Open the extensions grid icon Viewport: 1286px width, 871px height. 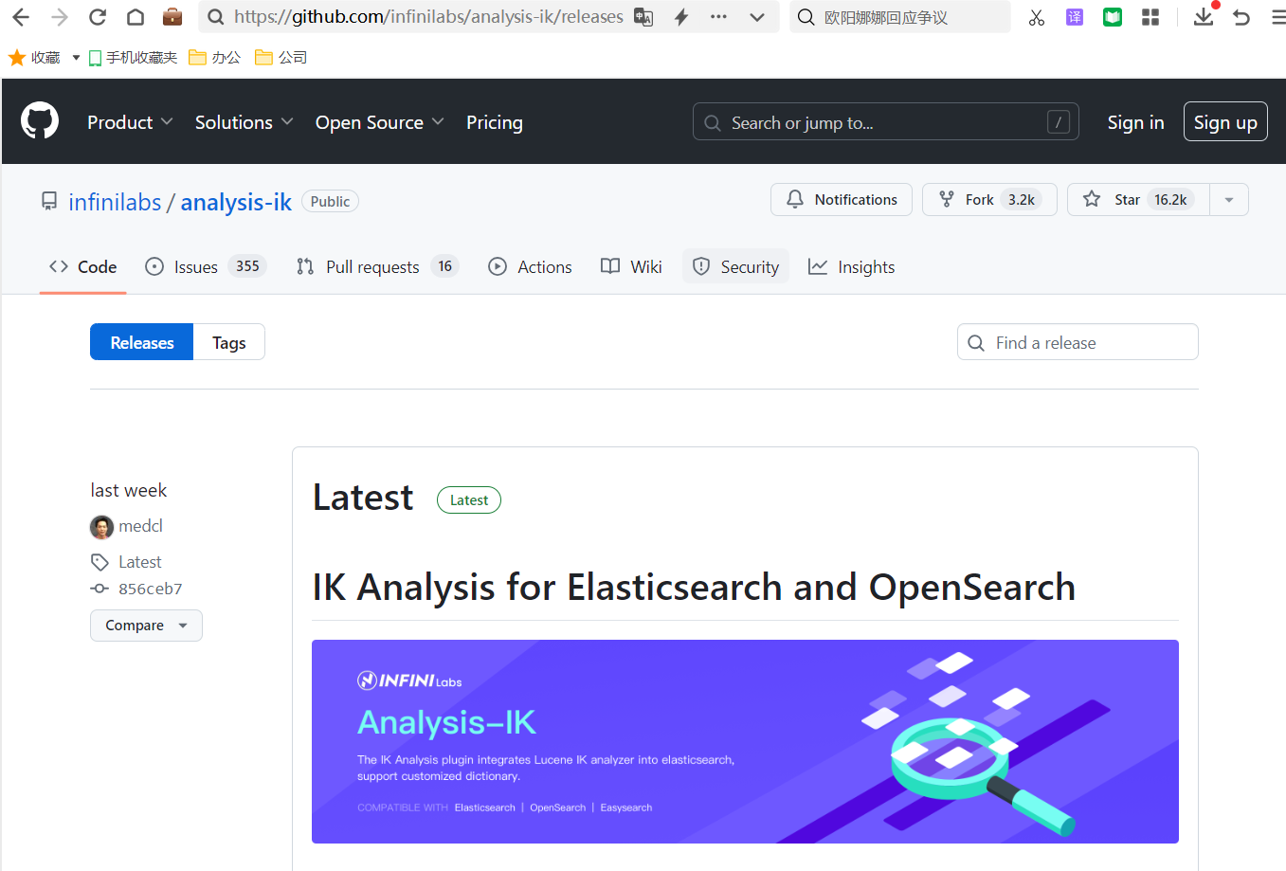point(1150,17)
